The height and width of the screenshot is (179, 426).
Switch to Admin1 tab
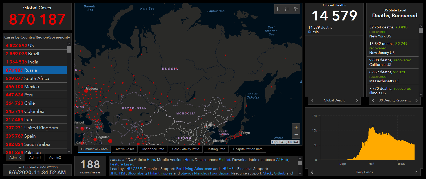[35, 157]
